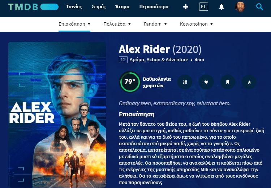Open the Περισσότερα menu
This screenshot has width=271, height=188.
click(x=154, y=7)
